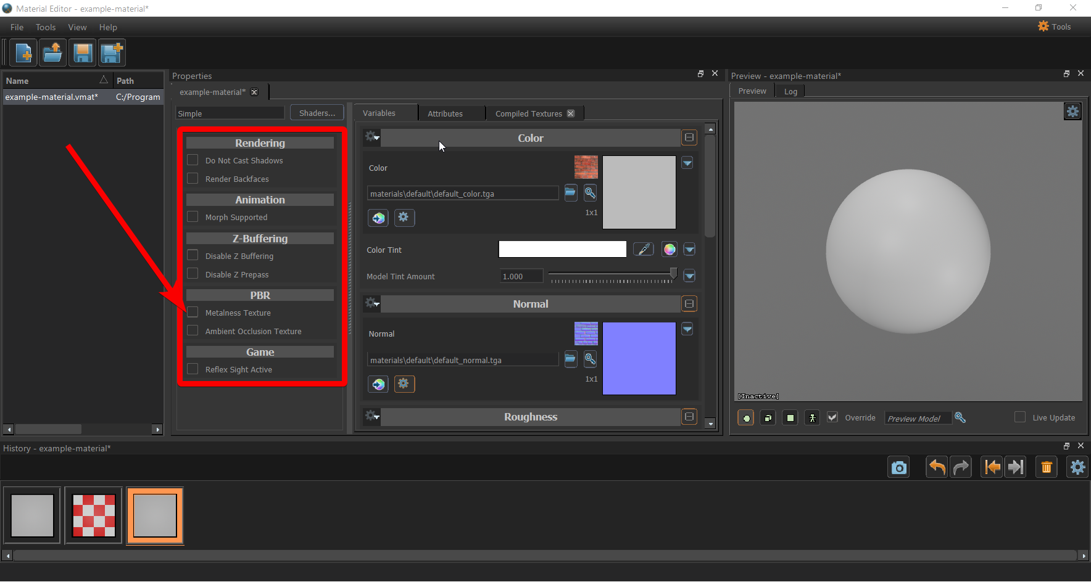Browse for Normal texture file
The height and width of the screenshot is (582, 1091).
click(571, 359)
